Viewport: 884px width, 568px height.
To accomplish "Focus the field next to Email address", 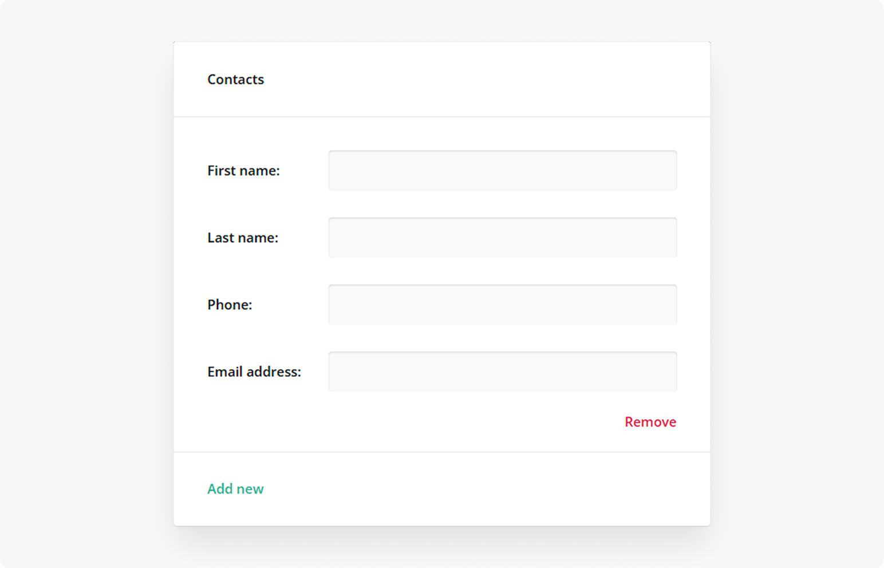I will [x=502, y=371].
